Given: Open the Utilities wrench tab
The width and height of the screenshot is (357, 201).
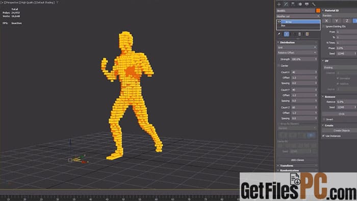Looking at the screenshot, I should pos(314,4).
